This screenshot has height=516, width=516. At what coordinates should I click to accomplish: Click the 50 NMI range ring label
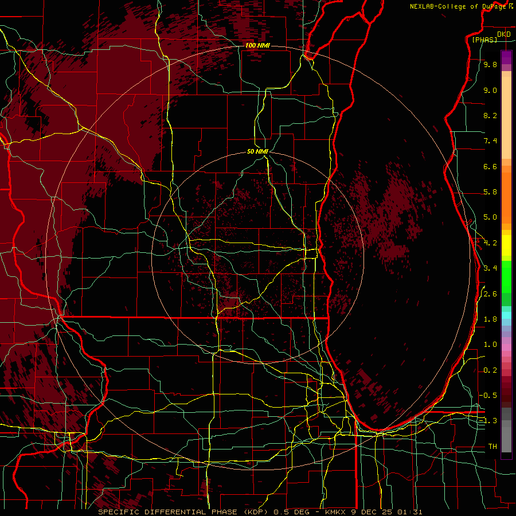click(257, 151)
